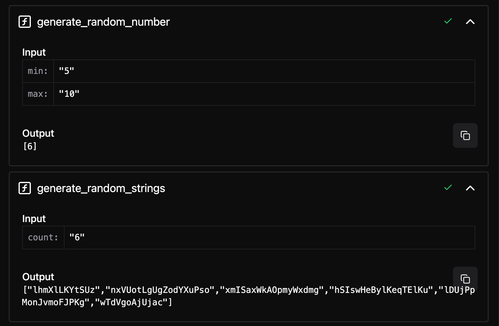Image resolution: width=499 pixels, height=326 pixels.
Task: Click the chevron on the second tool block
Action: [470, 188]
